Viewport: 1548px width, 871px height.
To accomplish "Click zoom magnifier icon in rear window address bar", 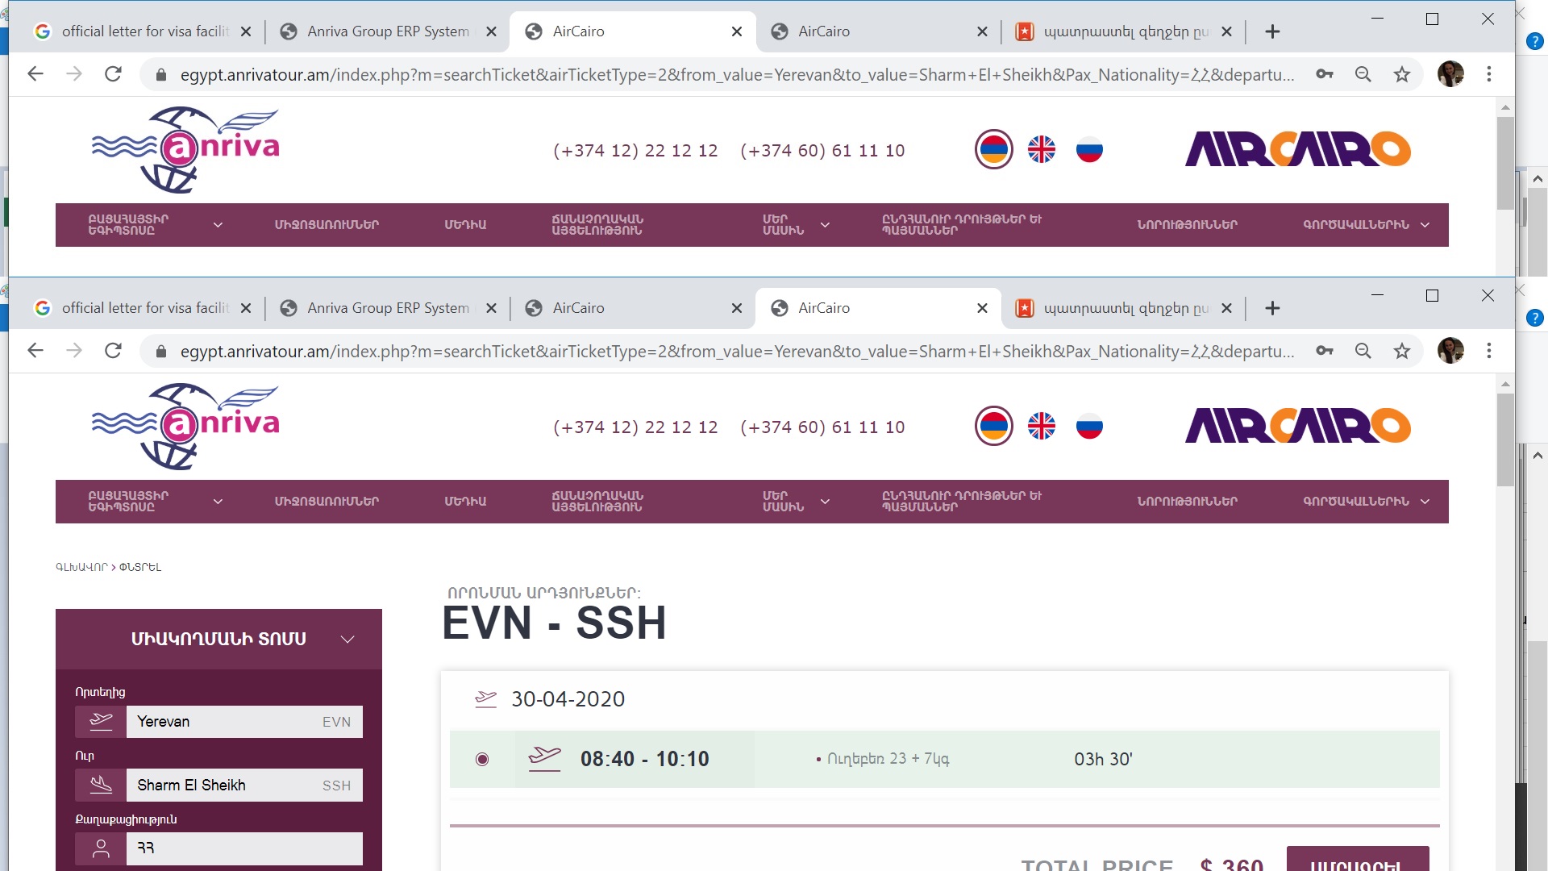I will point(1363,74).
